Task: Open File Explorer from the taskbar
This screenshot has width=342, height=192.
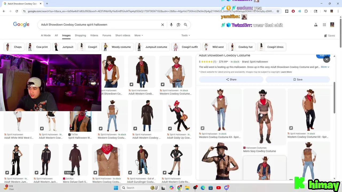Action: pyautogui.click(x=187, y=188)
